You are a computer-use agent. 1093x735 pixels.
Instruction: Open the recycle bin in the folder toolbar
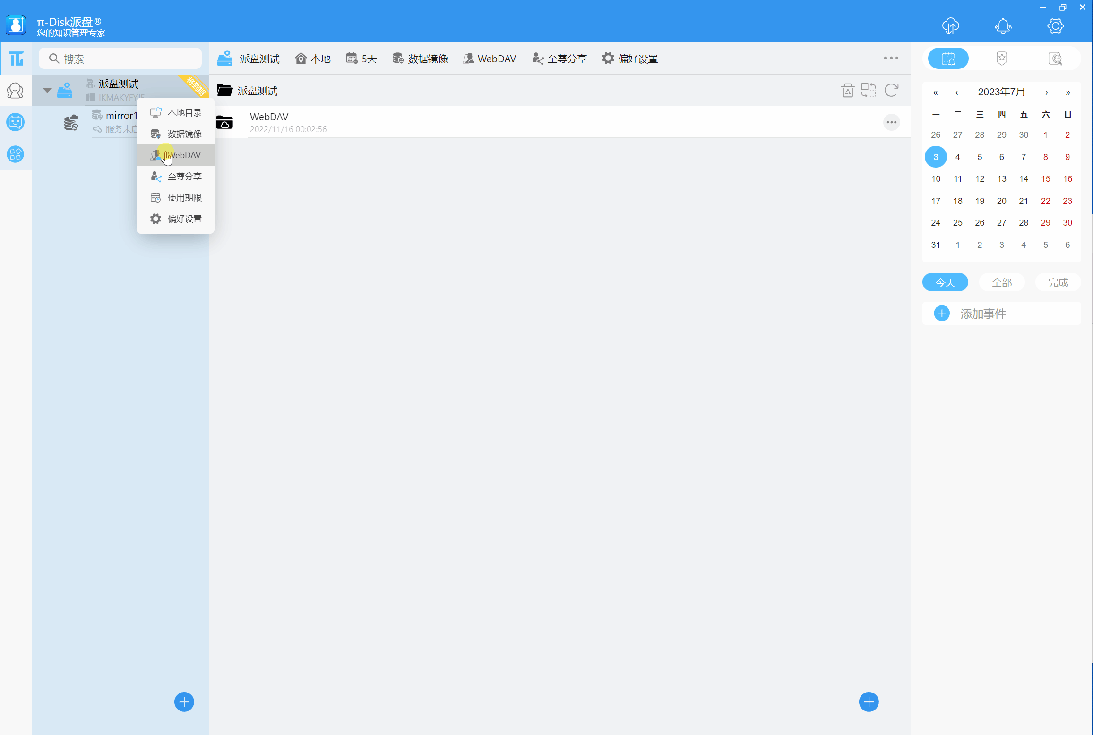click(x=848, y=90)
